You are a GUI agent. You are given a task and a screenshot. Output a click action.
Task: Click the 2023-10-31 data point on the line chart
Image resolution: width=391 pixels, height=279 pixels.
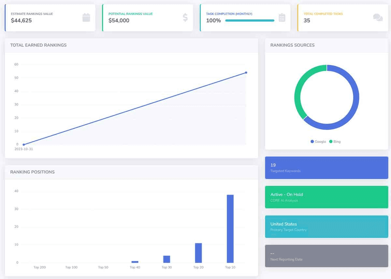tap(23, 144)
